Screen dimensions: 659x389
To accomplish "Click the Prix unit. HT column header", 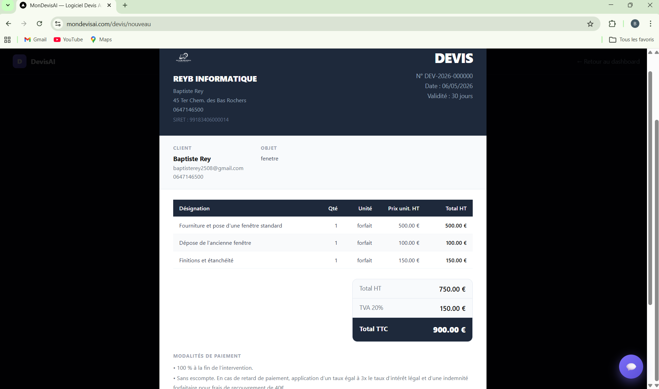I will pos(404,208).
